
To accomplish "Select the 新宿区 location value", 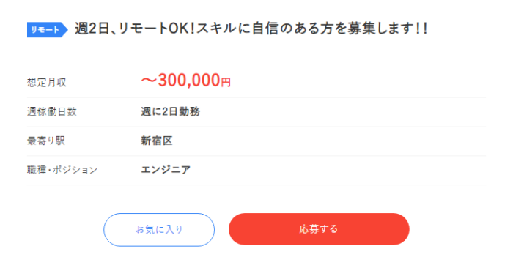I will [156, 141].
